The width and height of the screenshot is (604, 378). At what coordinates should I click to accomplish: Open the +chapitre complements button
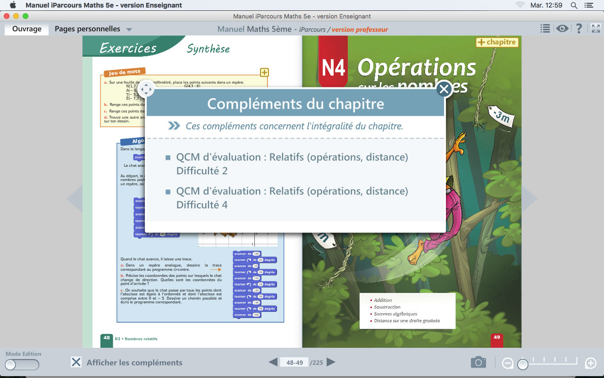click(497, 42)
